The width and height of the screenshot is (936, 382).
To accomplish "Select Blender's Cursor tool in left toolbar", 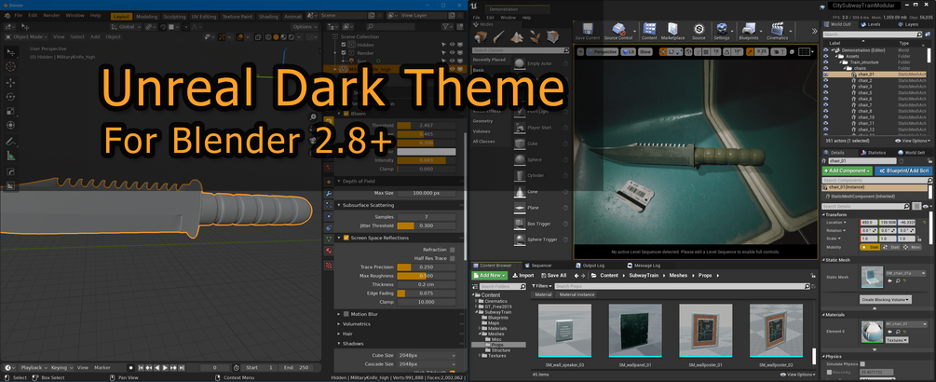I will [11, 67].
